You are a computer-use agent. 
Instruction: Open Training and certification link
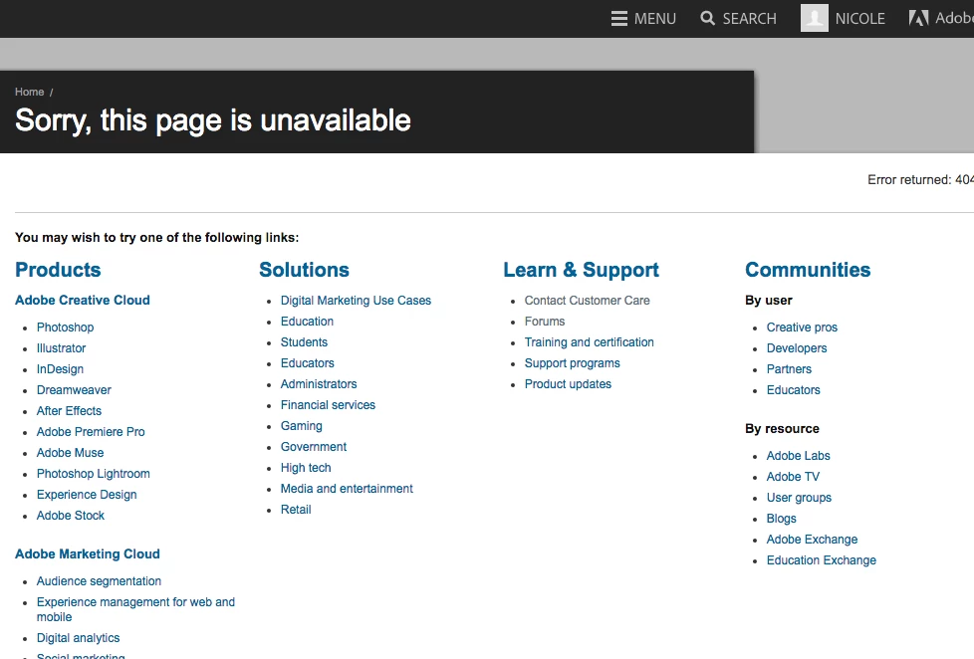coord(589,342)
